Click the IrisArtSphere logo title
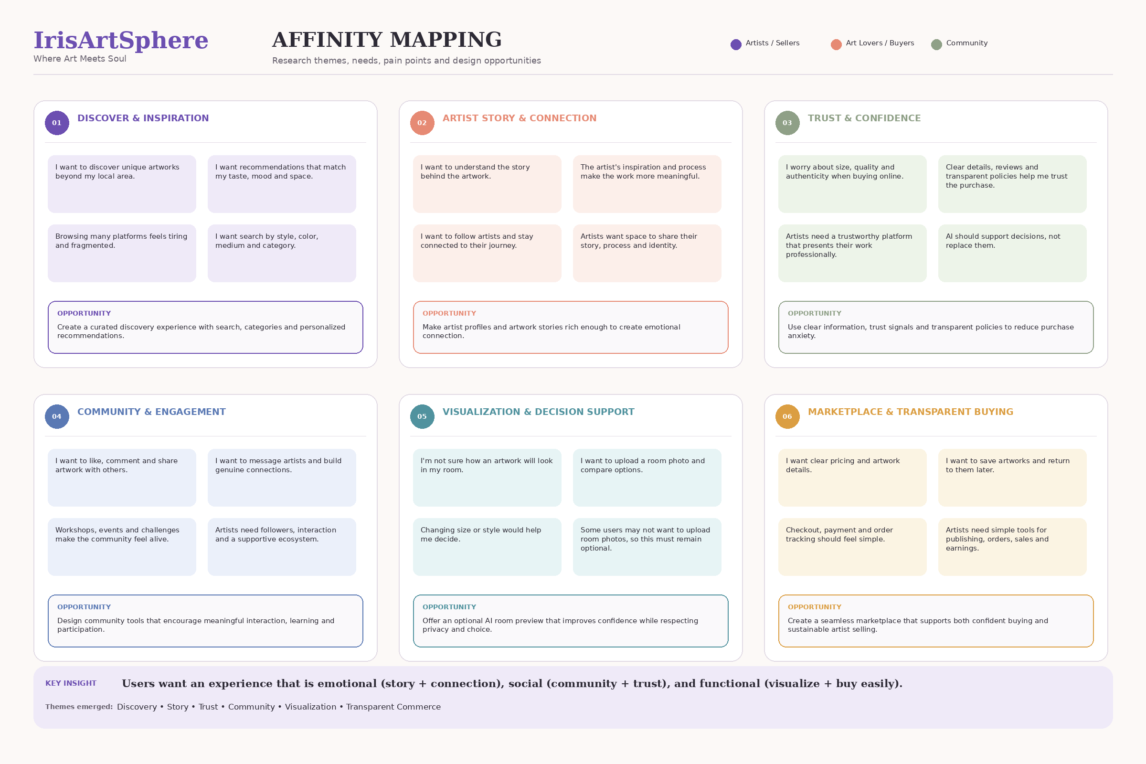Screen dimensions: 1146x764 click(x=121, y=40)
